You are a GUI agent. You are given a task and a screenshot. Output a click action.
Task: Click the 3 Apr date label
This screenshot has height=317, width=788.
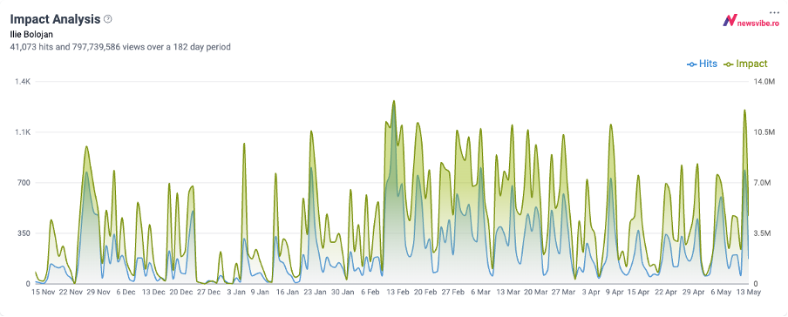coord(590,292)
